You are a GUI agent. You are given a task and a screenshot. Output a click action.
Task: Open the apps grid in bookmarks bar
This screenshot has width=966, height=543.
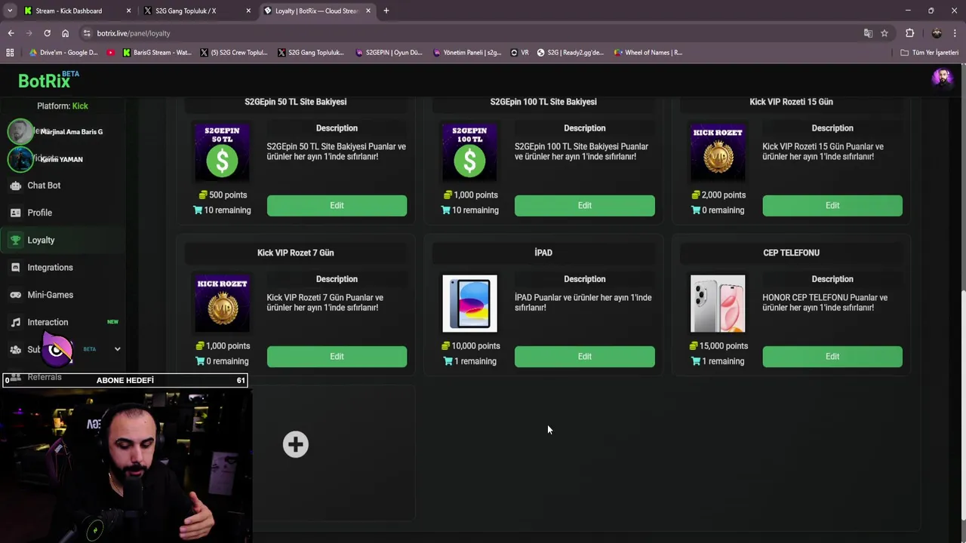(10, 53)
